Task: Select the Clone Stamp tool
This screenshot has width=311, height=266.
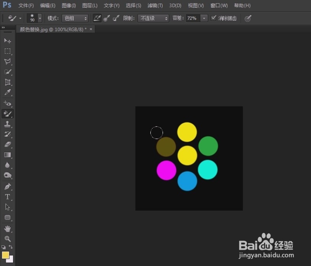Action: (x=8, y=124)
